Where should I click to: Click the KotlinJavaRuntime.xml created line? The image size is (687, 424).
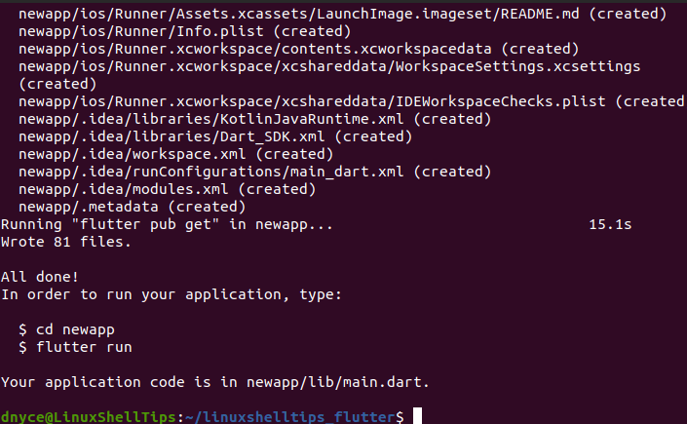click(x=254, y=119)
